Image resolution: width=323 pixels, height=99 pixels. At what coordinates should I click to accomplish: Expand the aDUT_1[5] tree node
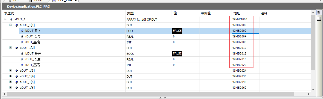11,82
